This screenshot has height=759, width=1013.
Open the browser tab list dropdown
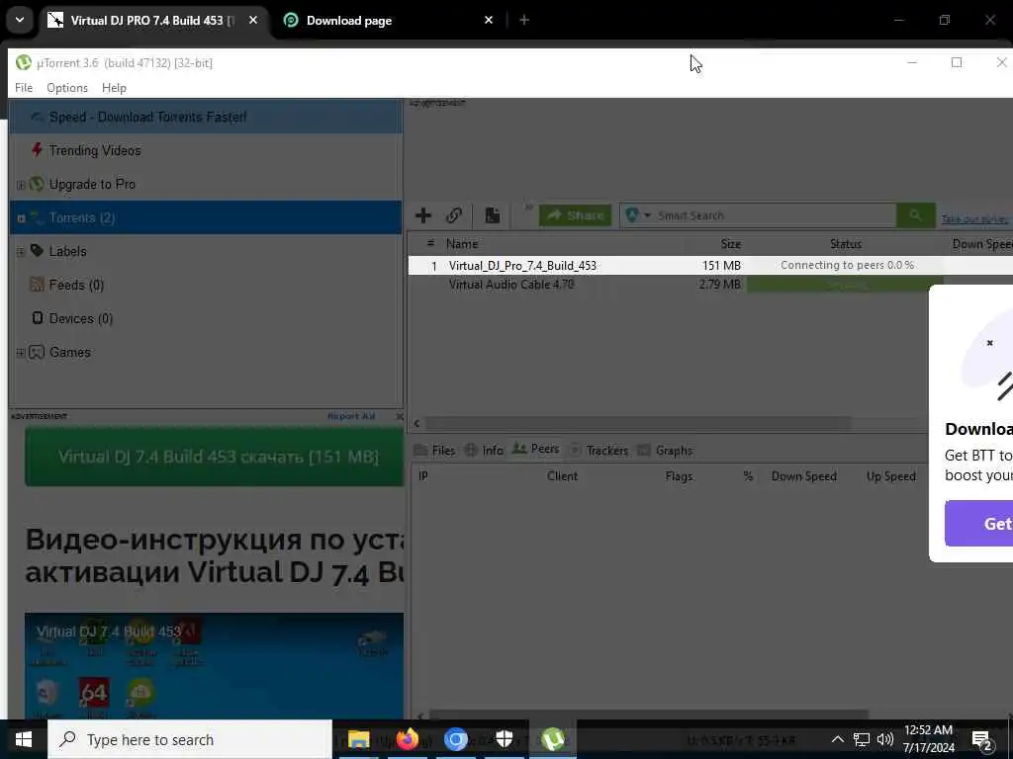pos(20,20)
